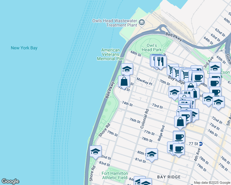This screenshot has width=231, height=185.
Task: Open the rightmost school marker above the east-side 72nd St label
Action: click(218, 102)
